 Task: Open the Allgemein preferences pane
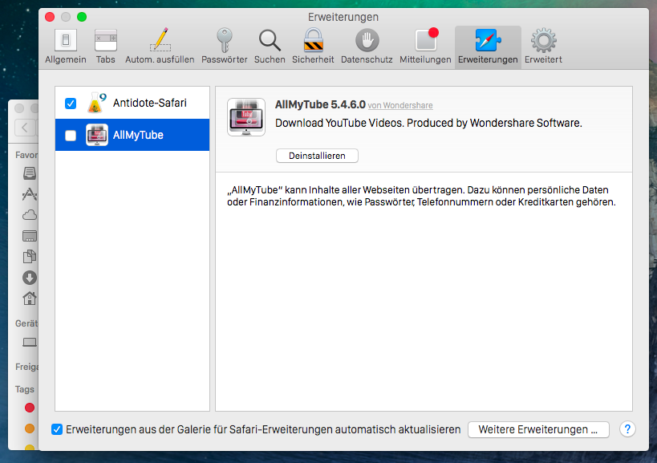(65, 46)
